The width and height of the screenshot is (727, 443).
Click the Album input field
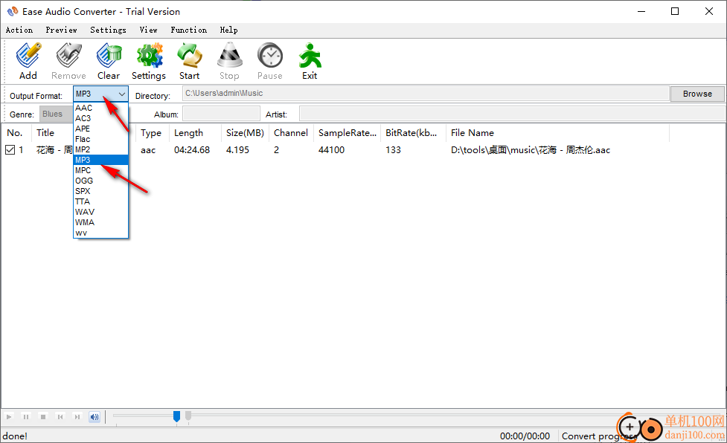point(221,114)
